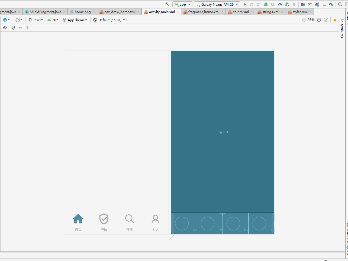Close the ShieldFragment.java tab

pyautogui.click(x=64, y=12)
